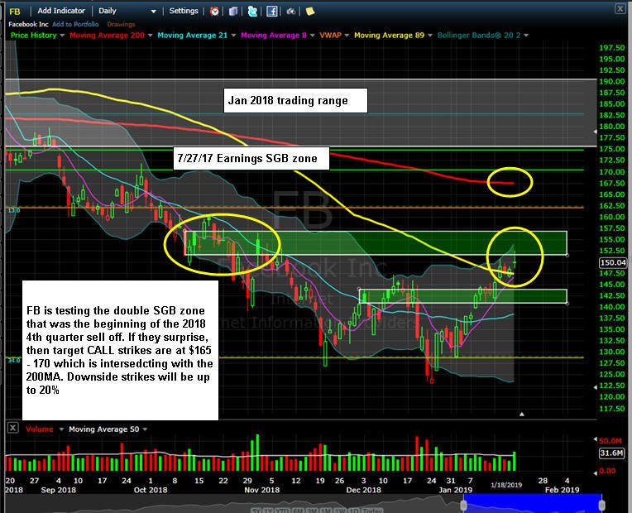
Task: Expand the Moving Average 89 dropdown arrow
Action: pyautogui.click(x=429, y=36)
